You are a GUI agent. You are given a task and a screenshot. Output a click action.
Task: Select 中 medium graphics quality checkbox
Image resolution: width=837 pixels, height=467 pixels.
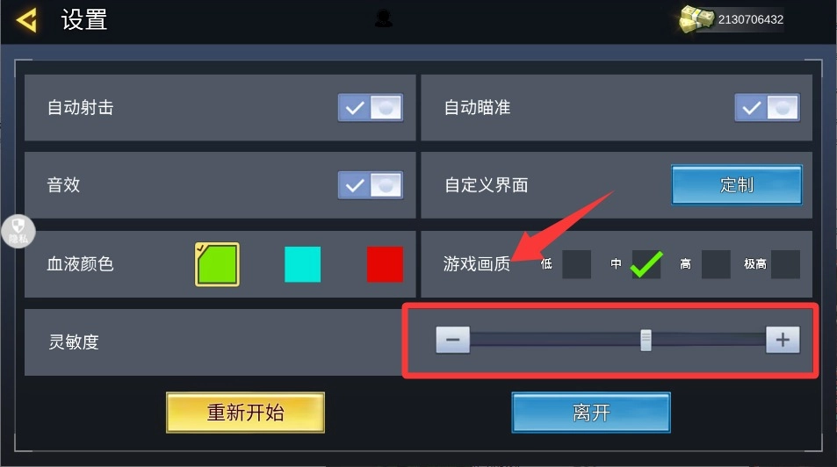646,264
